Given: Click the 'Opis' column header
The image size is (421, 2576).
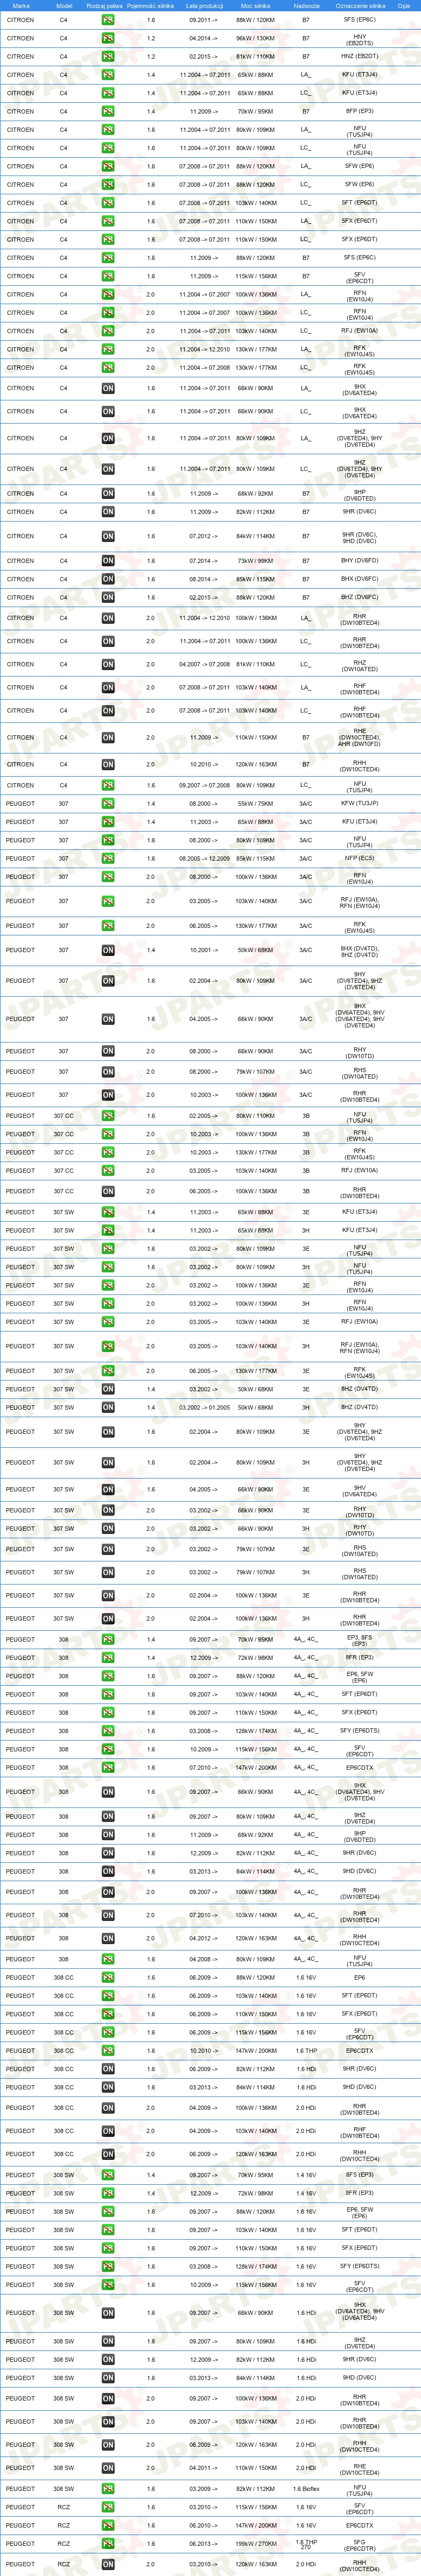Looking at the screenshot, I should [x=404, y=5].
